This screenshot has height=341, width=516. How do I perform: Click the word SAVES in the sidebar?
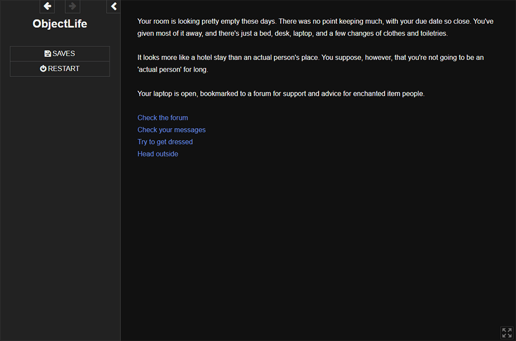[64, 54]
